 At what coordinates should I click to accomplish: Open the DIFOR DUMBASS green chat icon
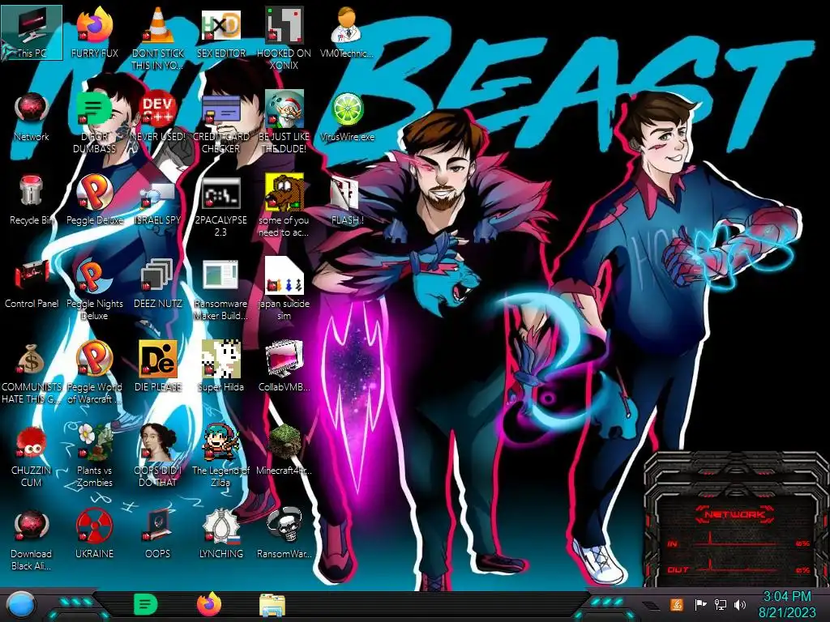pos(95,123)
